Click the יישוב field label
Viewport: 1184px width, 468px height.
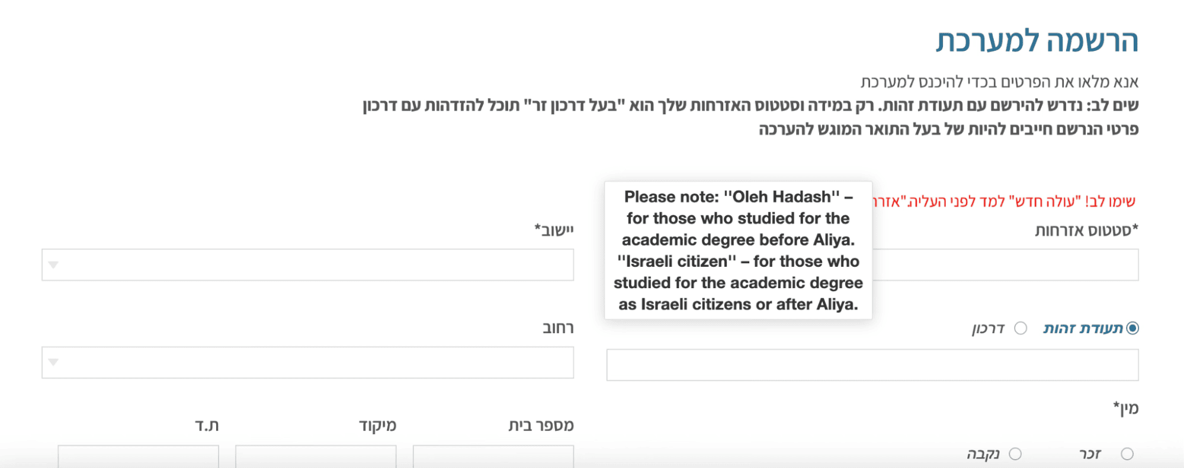pos(554,230)
